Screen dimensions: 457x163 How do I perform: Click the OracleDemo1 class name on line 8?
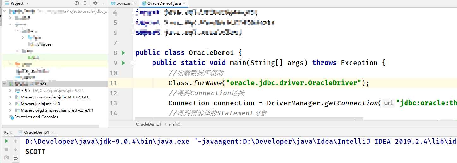(211, 53)
